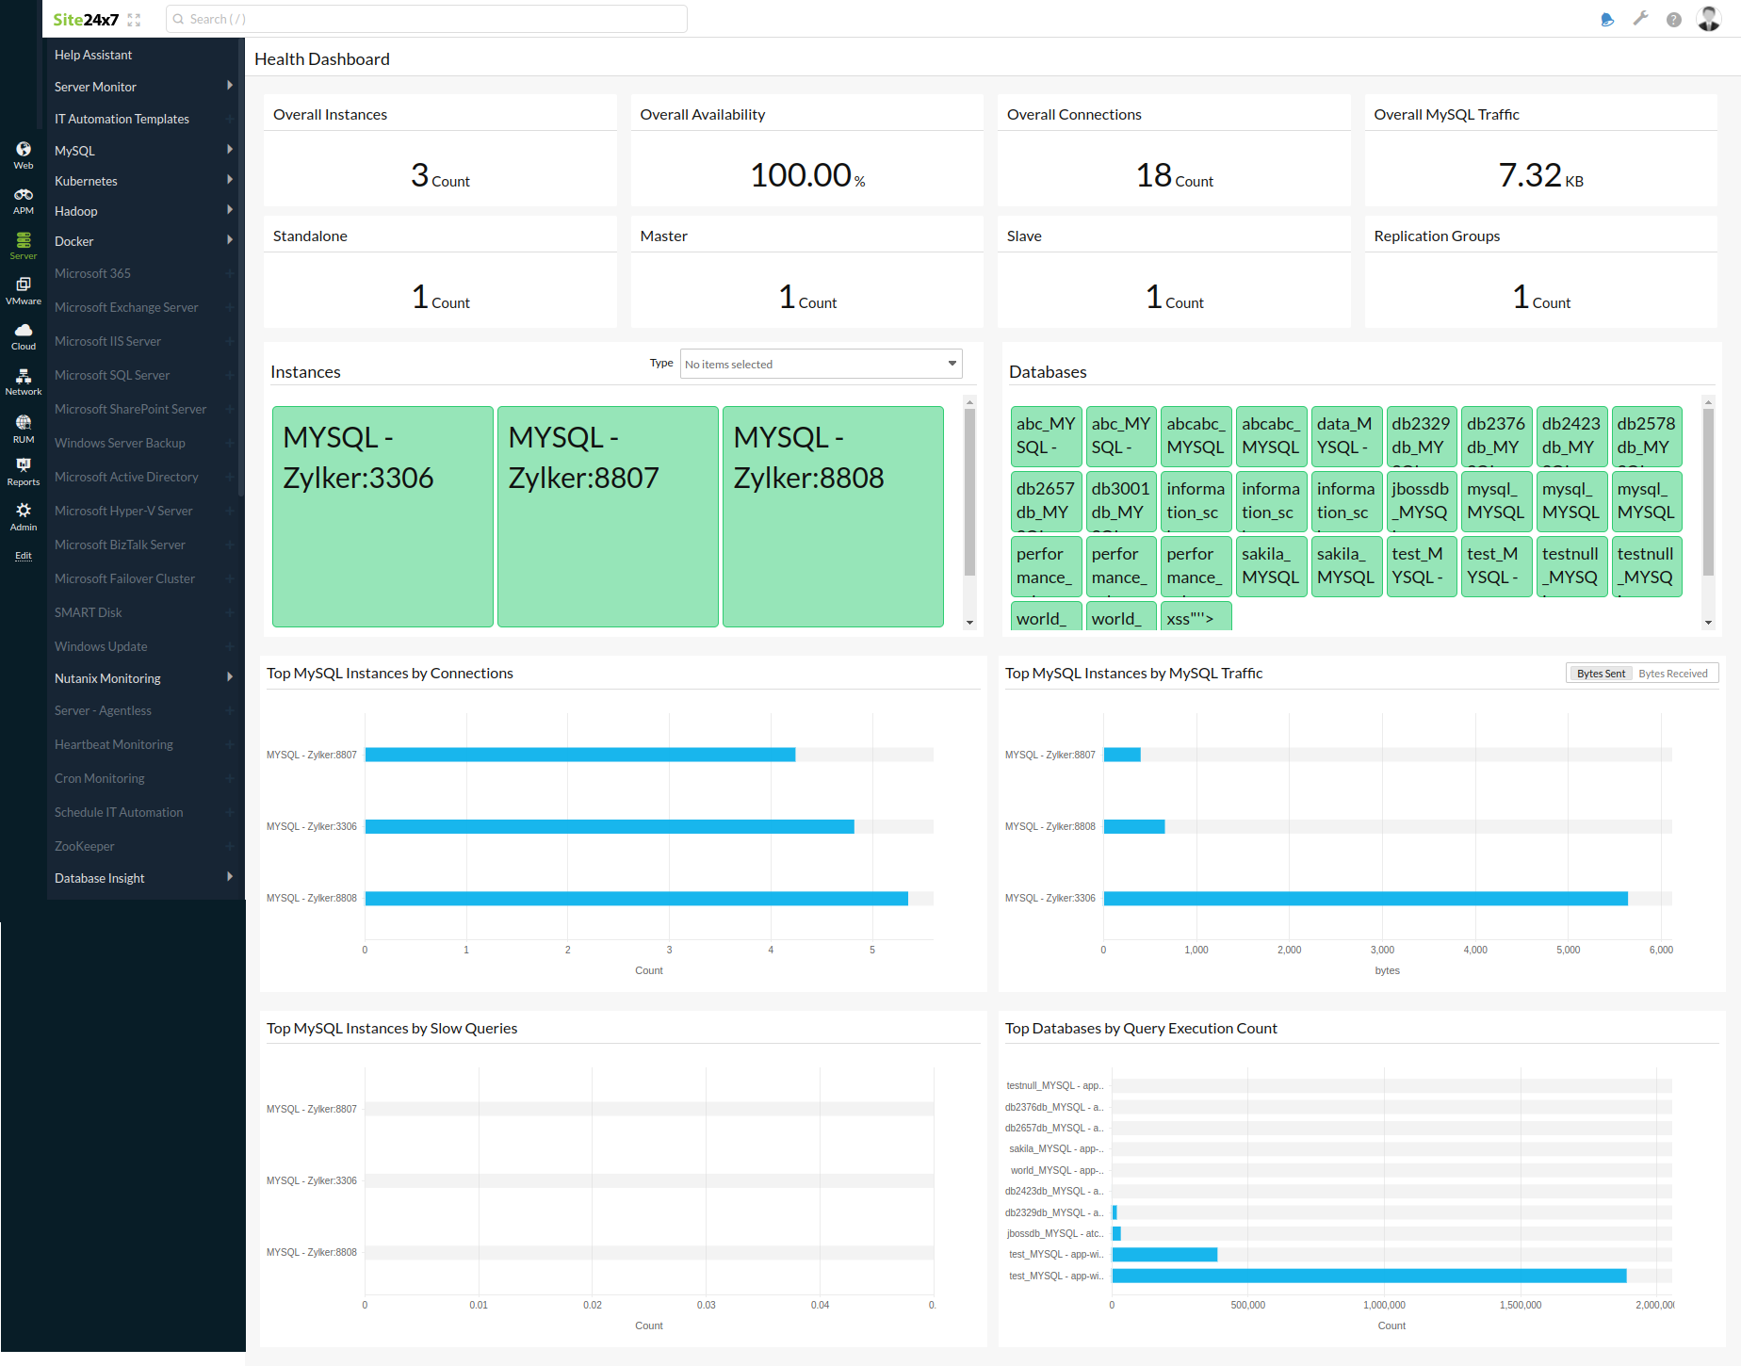Click the wrench tools icon in header
This screenshot has height=1366, width=1741.
coord(1640,19)
